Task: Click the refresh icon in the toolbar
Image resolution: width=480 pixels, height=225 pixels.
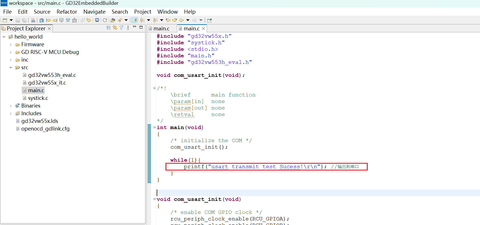Action: tap(105, 20)
